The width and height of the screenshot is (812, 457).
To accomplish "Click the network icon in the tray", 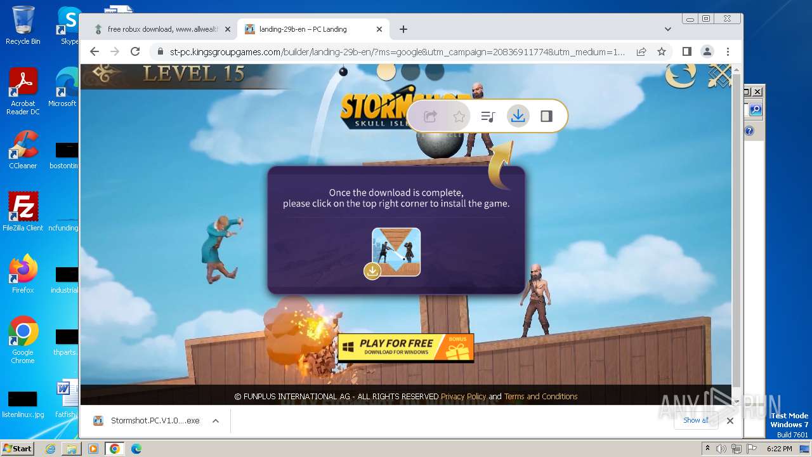I will [x=736, y=449].
